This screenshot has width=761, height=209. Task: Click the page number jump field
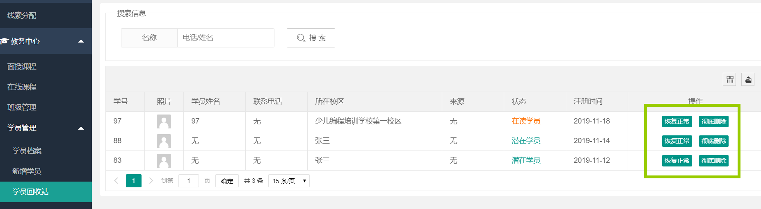click(189, 181)
